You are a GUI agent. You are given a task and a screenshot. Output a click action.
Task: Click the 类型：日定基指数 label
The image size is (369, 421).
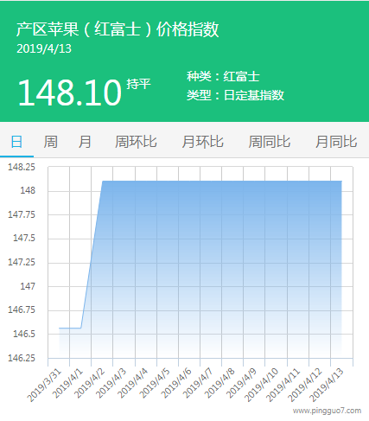coord(235,95)
